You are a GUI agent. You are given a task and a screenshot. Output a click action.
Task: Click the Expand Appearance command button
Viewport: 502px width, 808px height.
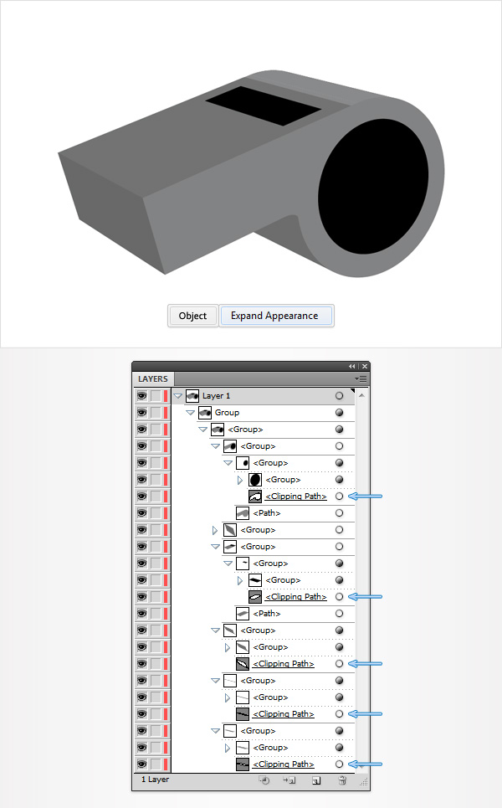coord(276,316)
